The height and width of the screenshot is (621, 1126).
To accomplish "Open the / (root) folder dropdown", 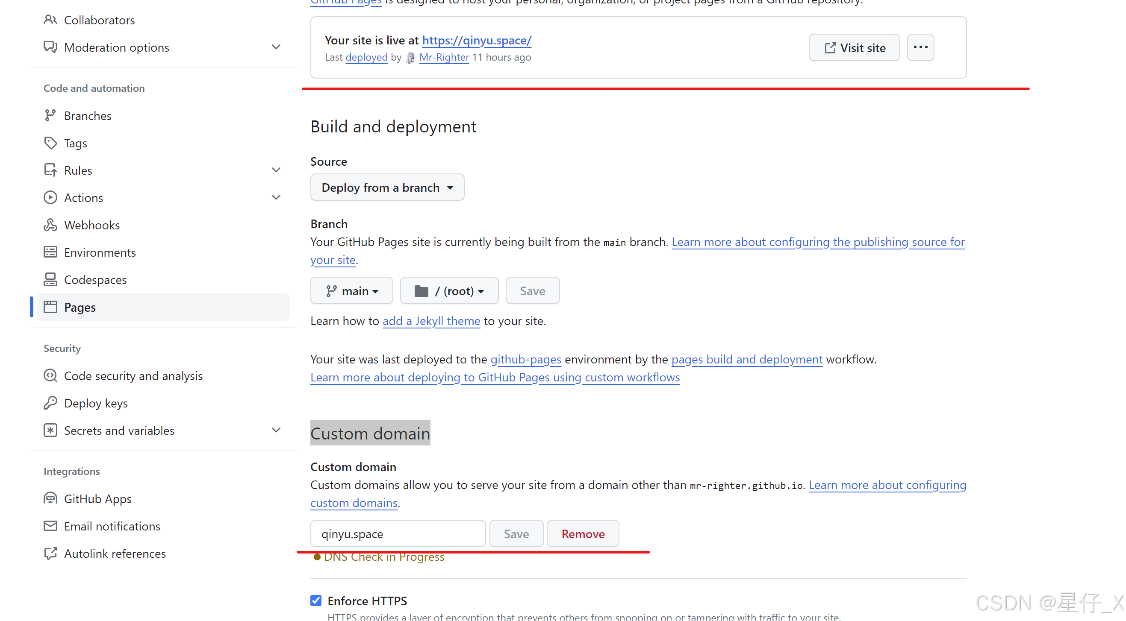I will tap(449, 291).
